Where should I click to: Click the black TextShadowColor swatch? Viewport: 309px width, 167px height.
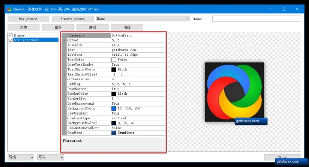point(114,70)
